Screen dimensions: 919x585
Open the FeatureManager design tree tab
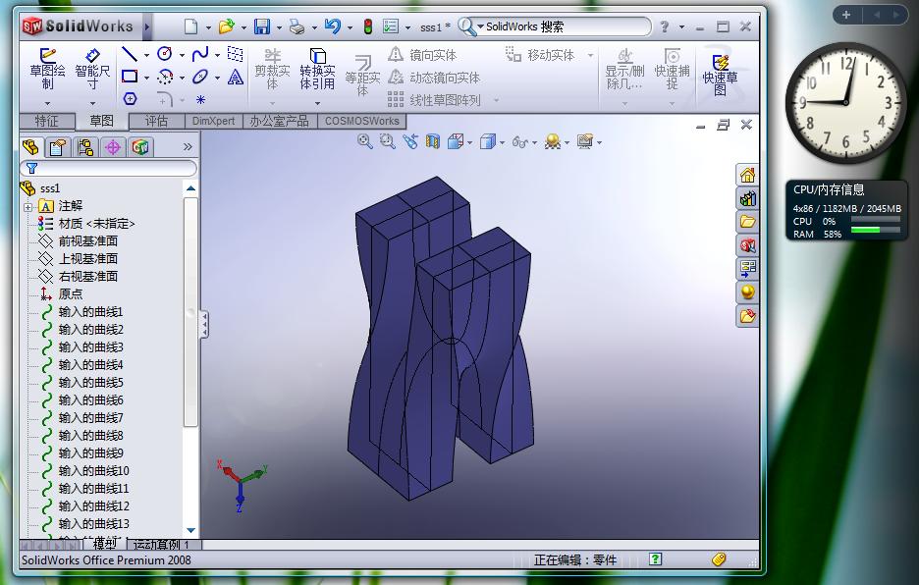(x=30, y=146)
